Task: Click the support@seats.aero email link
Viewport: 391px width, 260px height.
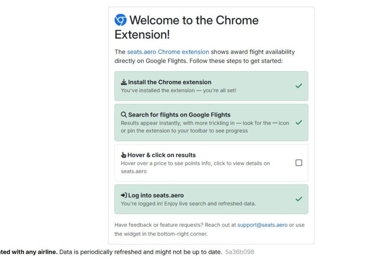Action: (262, 225)
